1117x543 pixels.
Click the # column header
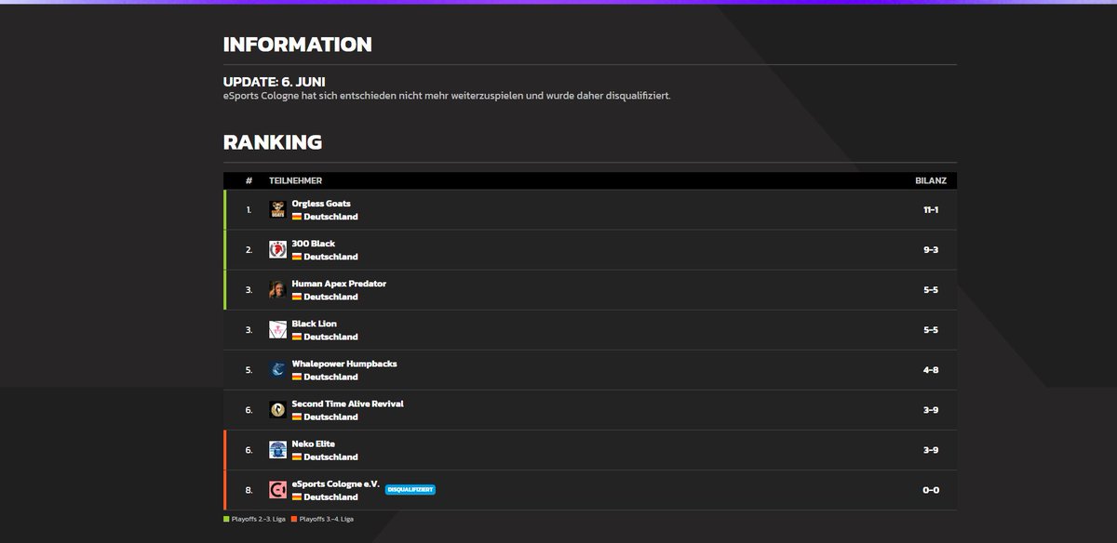point(249,180)
